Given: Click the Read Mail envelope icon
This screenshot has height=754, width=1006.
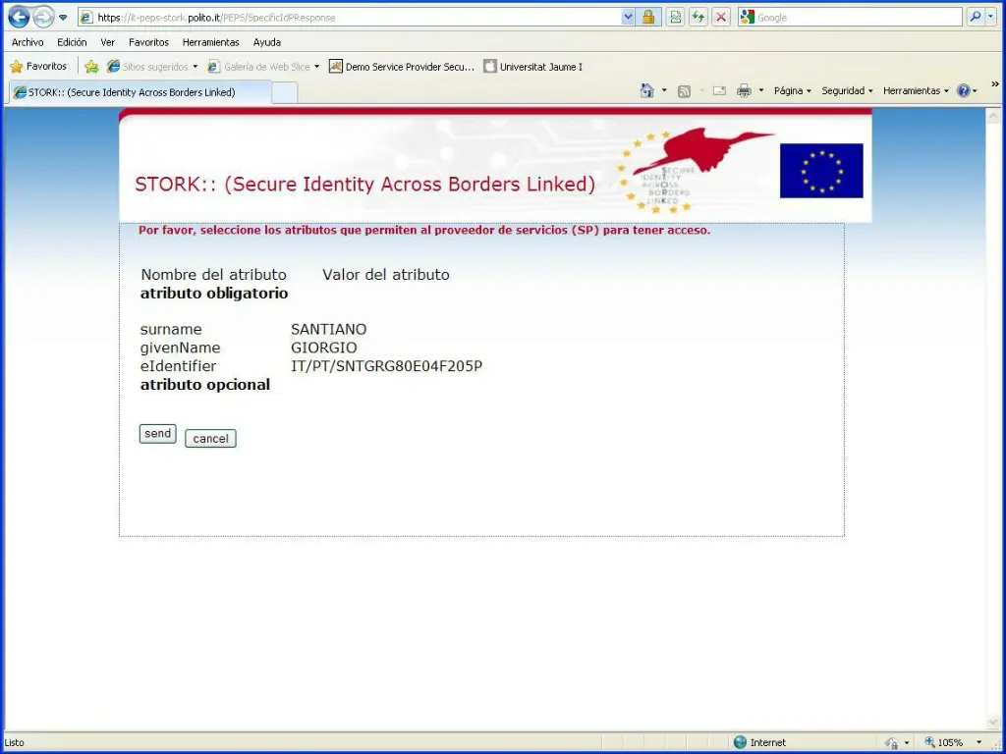Looking at the screenshot, I should (719, 91).
